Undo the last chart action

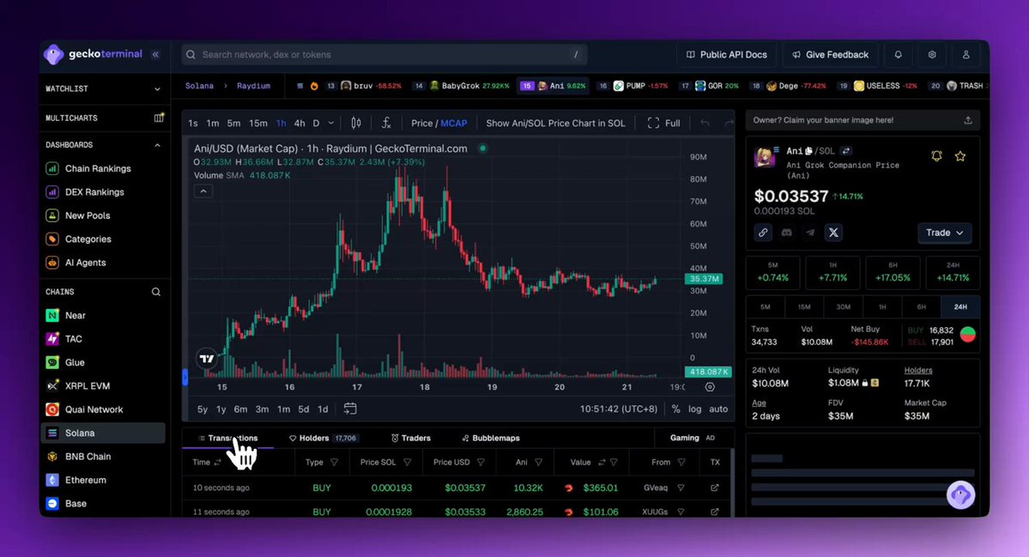click(705, 123)
